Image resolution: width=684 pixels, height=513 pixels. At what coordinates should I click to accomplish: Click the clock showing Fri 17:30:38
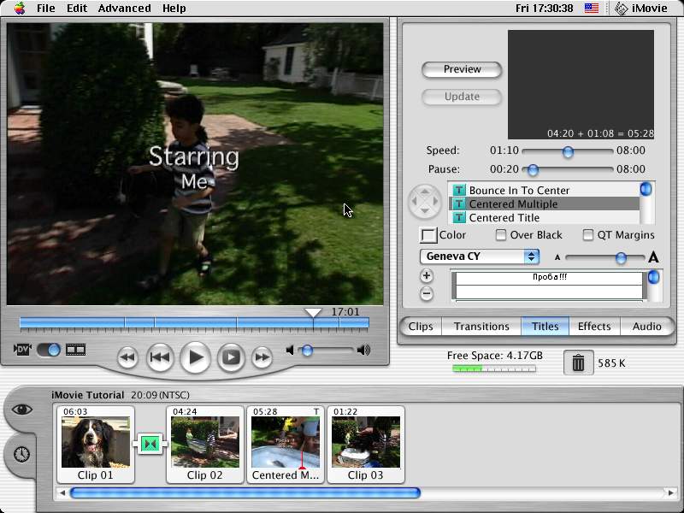pos(544,8)
